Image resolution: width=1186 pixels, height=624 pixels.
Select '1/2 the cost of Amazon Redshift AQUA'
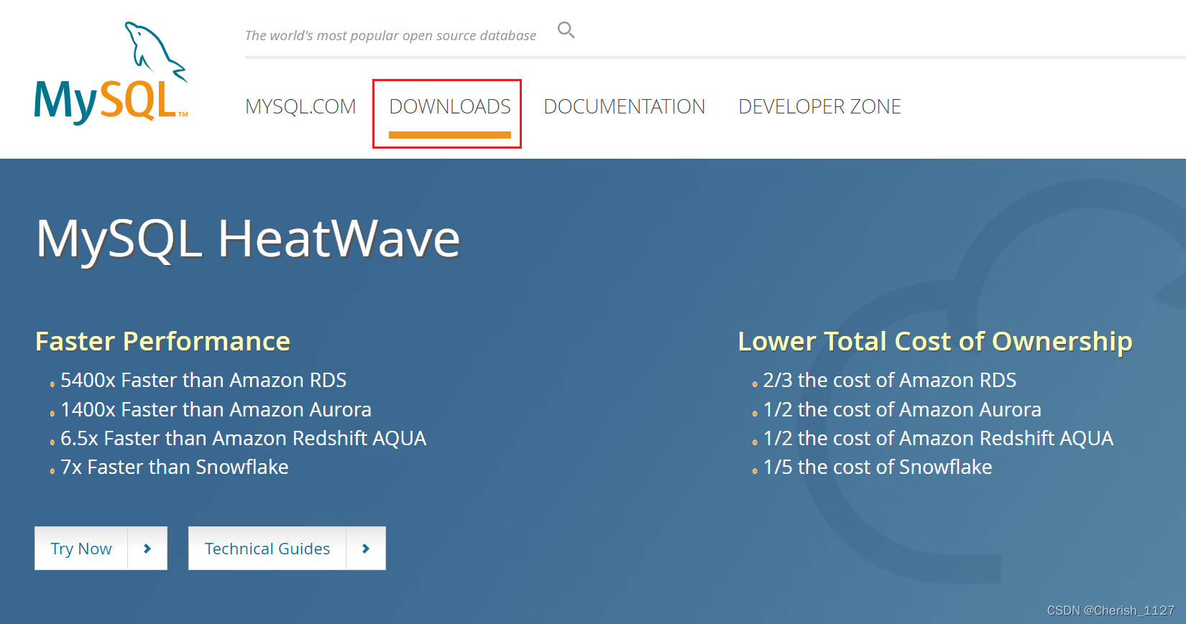(x=938, y=438)
